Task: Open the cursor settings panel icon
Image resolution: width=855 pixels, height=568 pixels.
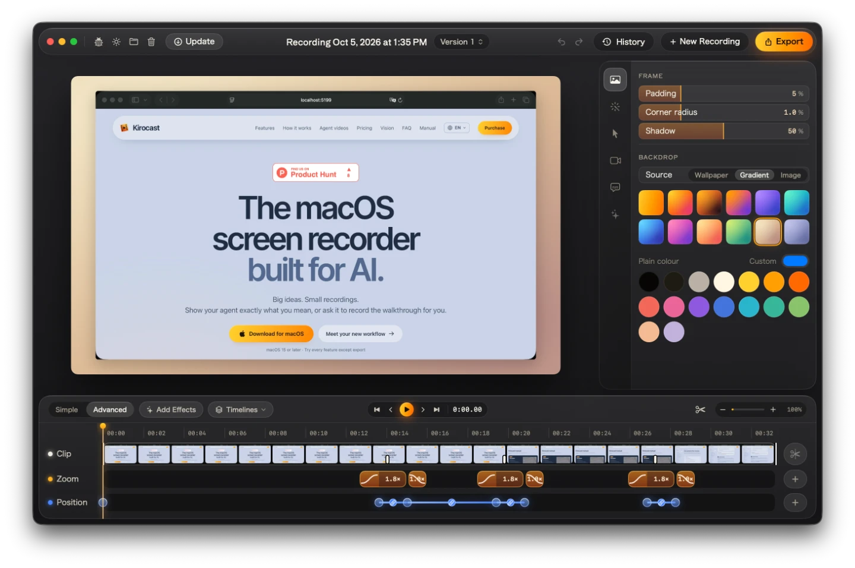Action: click(x=615, y=134)
